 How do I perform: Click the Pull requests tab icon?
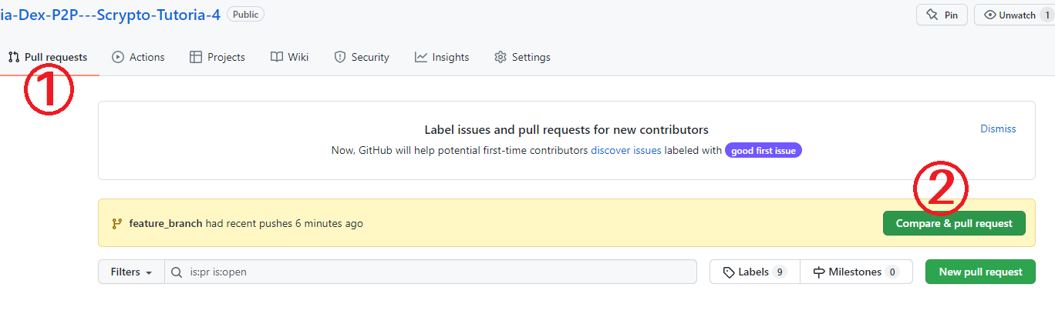[x=14, y=57]
